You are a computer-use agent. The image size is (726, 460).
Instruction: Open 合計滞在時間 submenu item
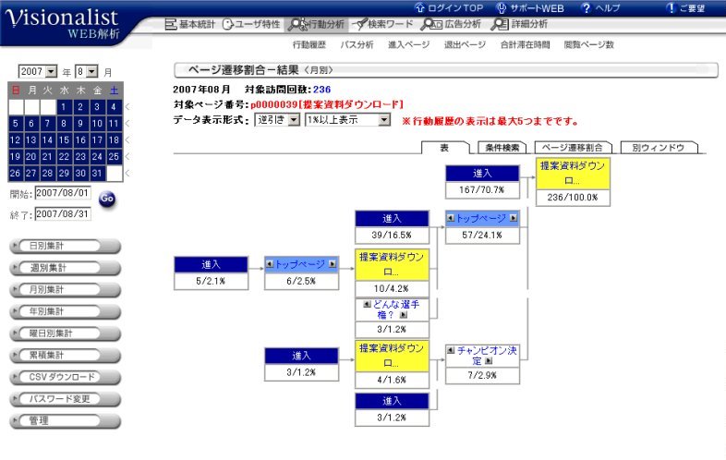pos(525,44)
